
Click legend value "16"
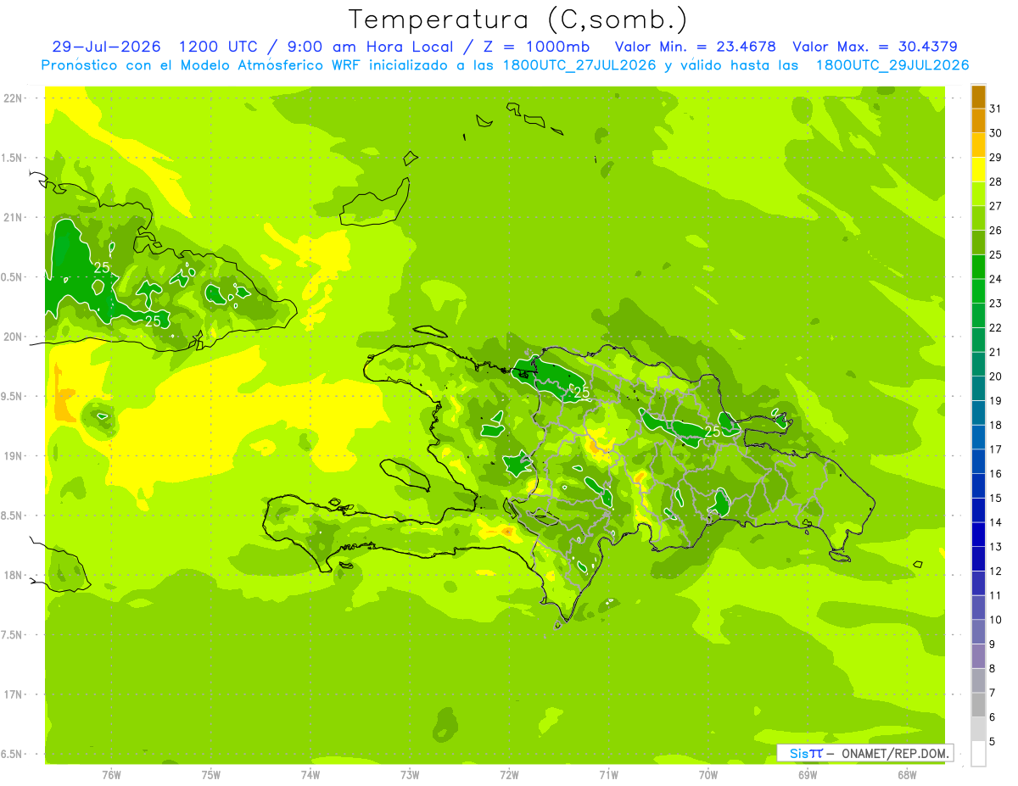(996, 474)
